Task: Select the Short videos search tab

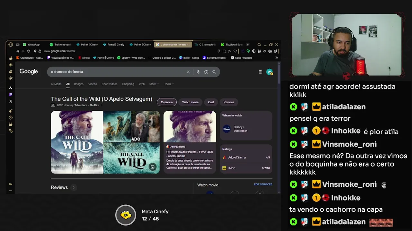Action: click(x=109, y=84)
